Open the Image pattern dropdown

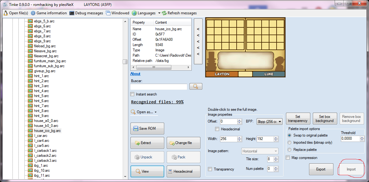(260, 151)
